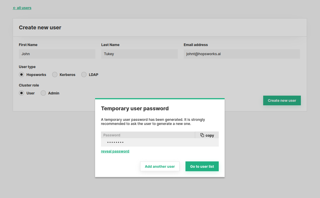Select the LDAP user type

pos(84,75)
